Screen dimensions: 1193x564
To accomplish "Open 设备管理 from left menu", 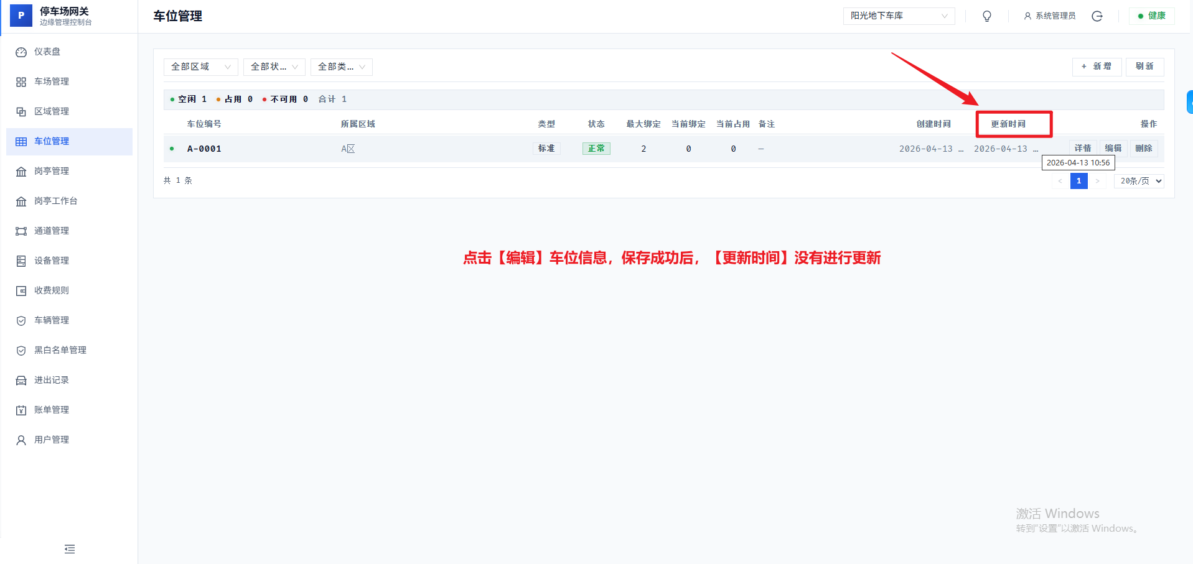I will (54, 260).
